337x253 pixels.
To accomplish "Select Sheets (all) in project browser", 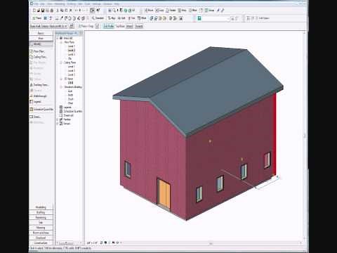I will click(x=69, y=115).
